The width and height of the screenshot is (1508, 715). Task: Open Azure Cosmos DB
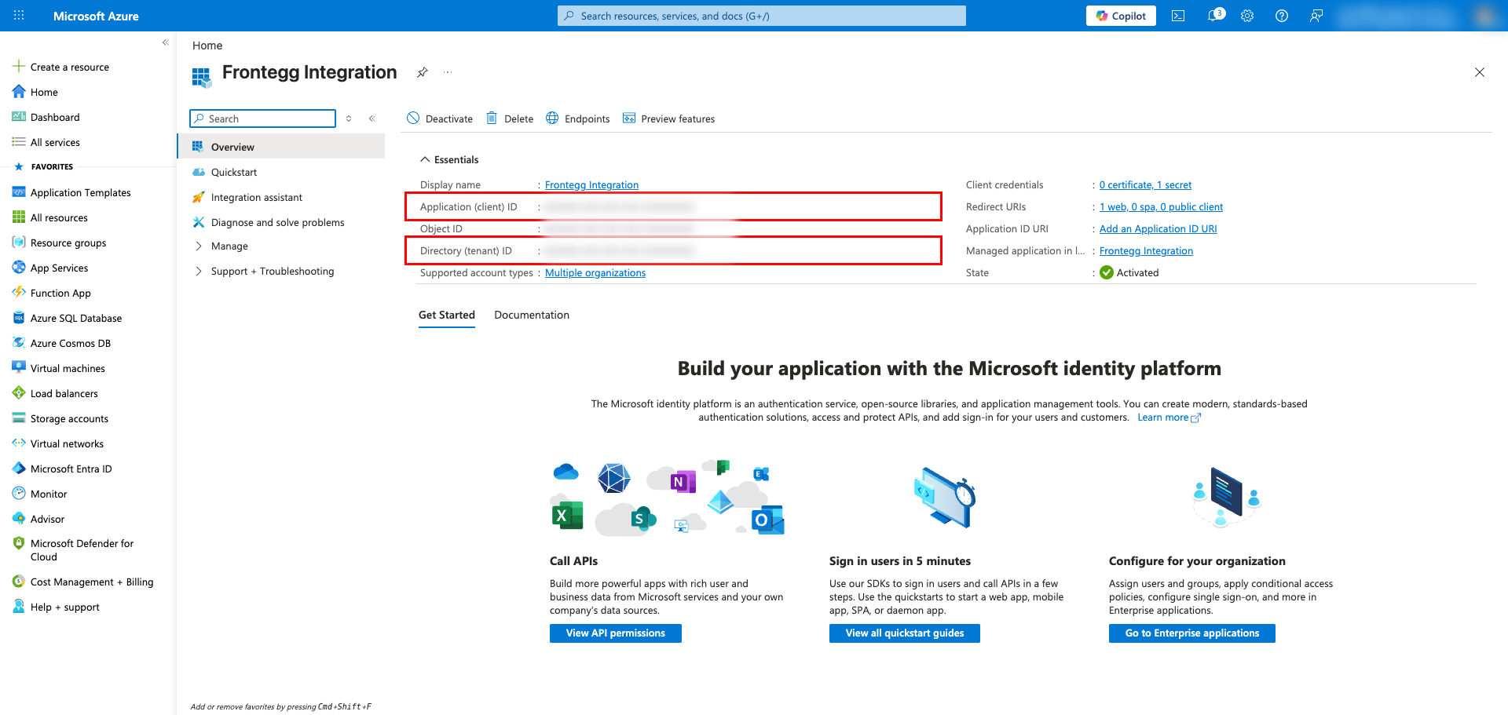pyautogui.click(x=70, y=343)
